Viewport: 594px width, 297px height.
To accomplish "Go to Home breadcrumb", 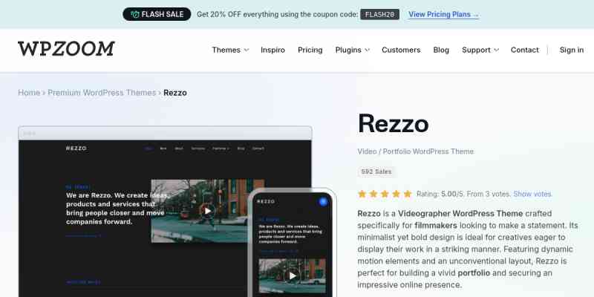I will pyautogui.click(x=29, y=93).
